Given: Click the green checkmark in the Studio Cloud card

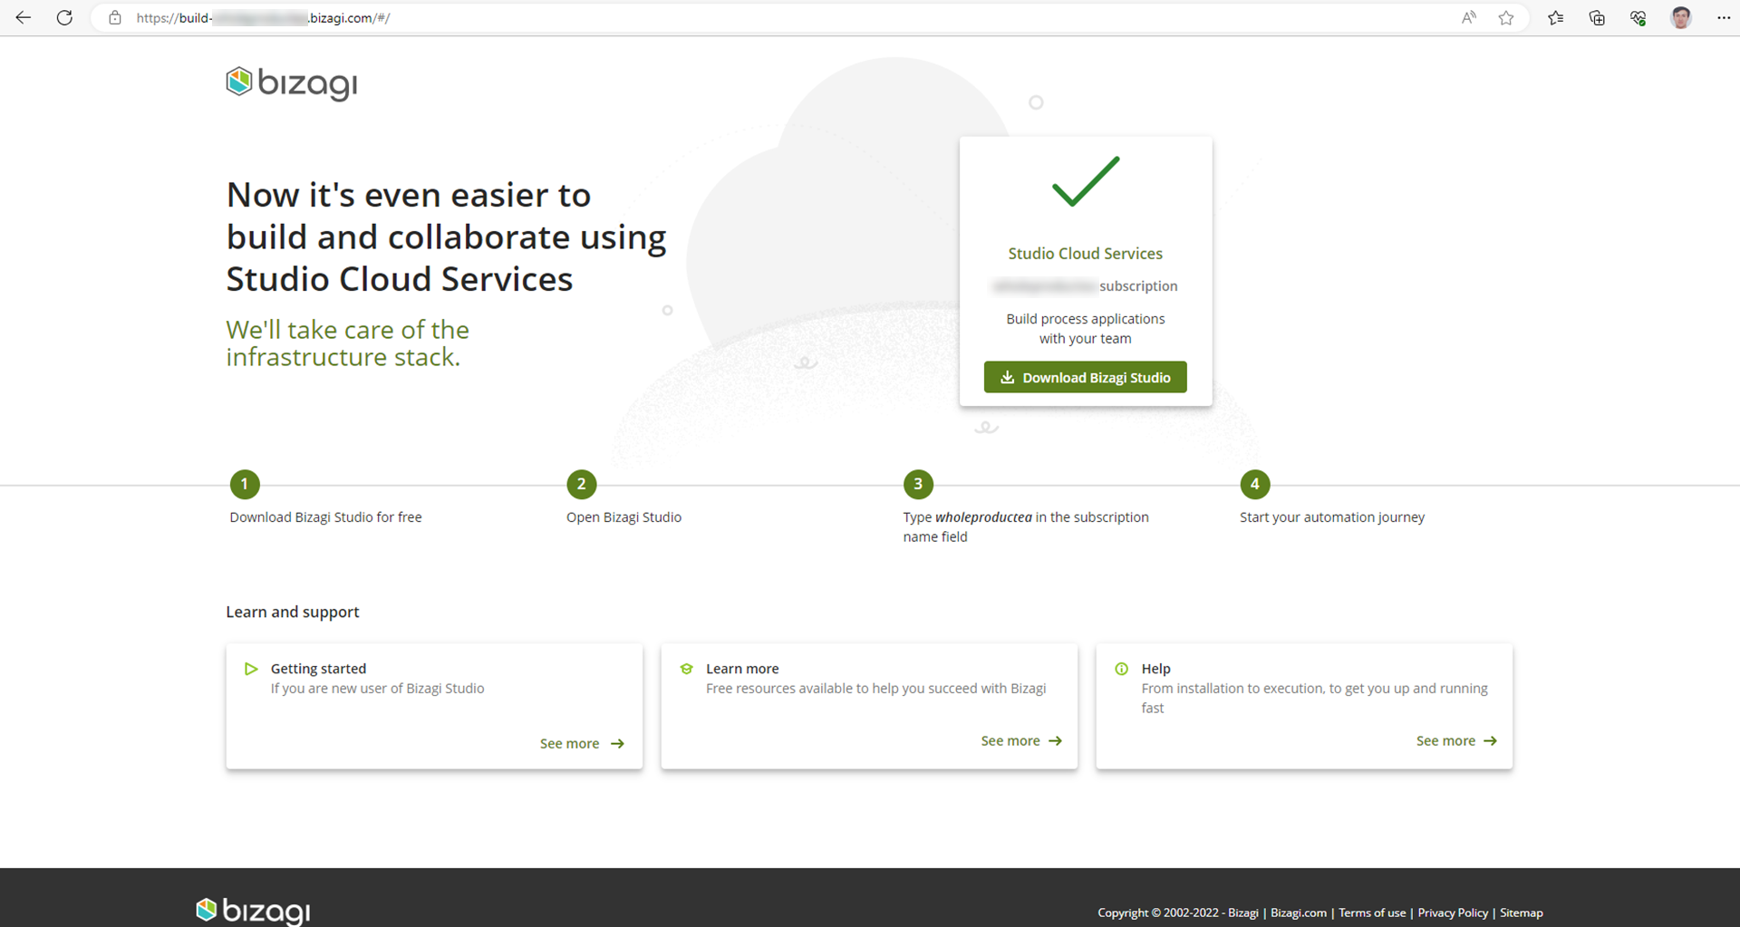Looking at the screenshot, I should (1086, 181).
